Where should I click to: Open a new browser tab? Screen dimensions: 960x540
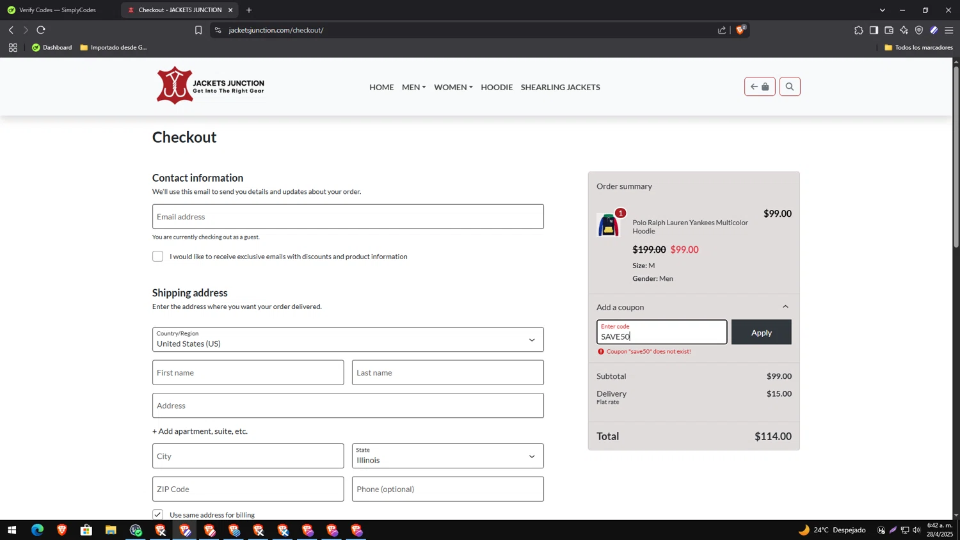click(249, 10)
